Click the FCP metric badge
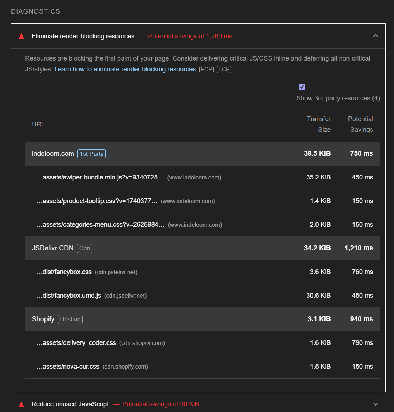 tap(207, 69)
